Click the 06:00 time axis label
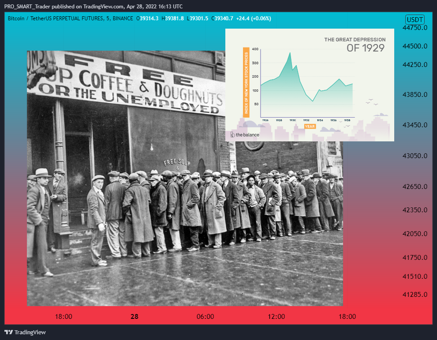Image resolution: width=437 pixels, height=340 pixels. 205,317
